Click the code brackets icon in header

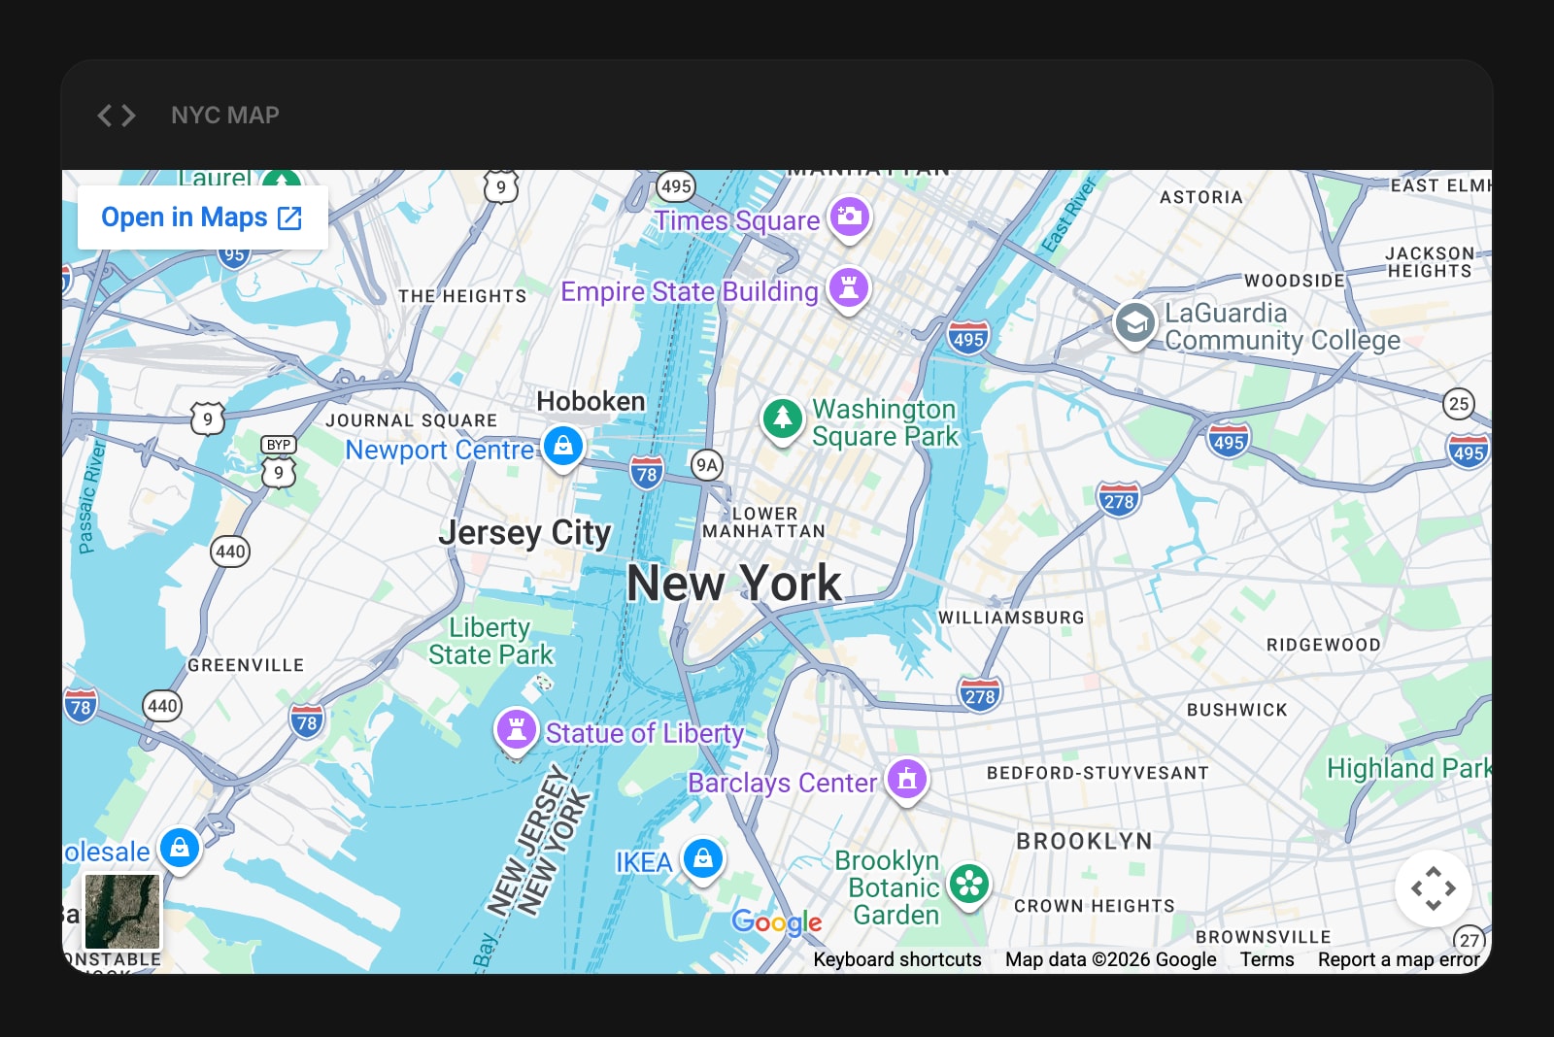117,116
